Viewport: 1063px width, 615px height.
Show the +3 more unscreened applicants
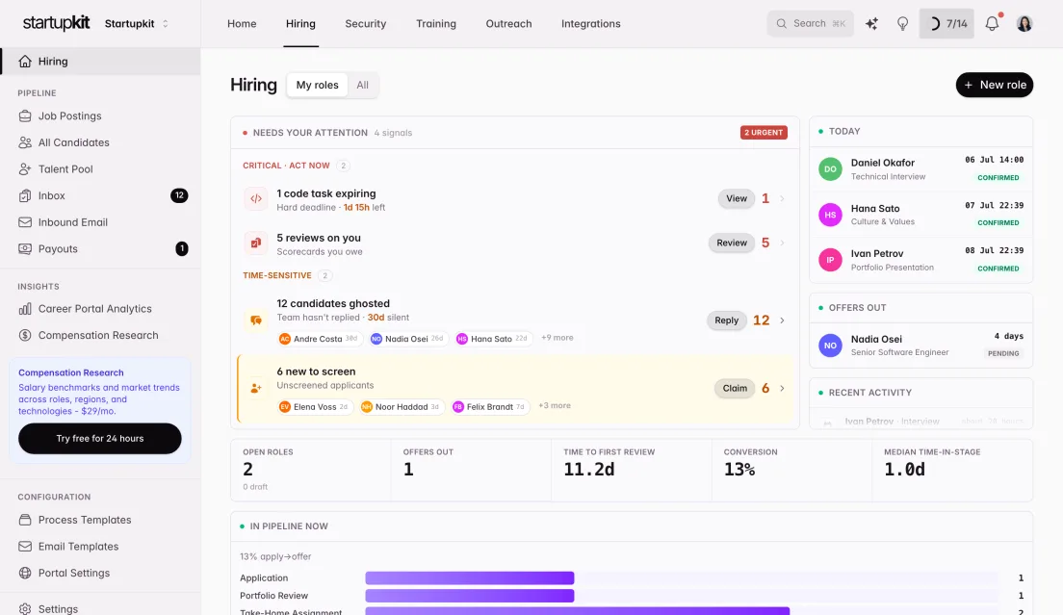coord(555,405)
